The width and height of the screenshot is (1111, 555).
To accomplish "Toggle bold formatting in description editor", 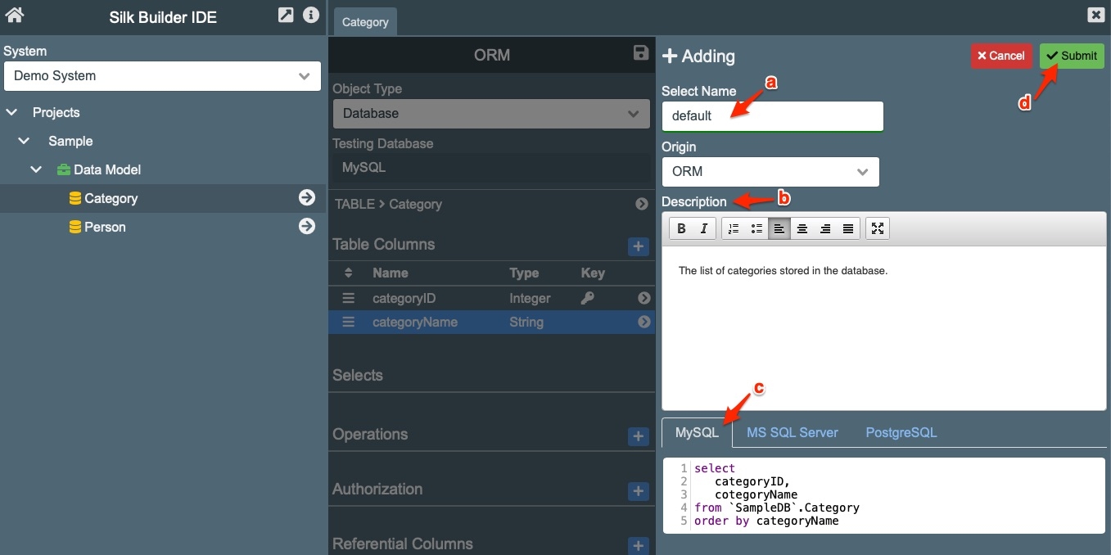I will pyautogui.click(x=681, y=229).
